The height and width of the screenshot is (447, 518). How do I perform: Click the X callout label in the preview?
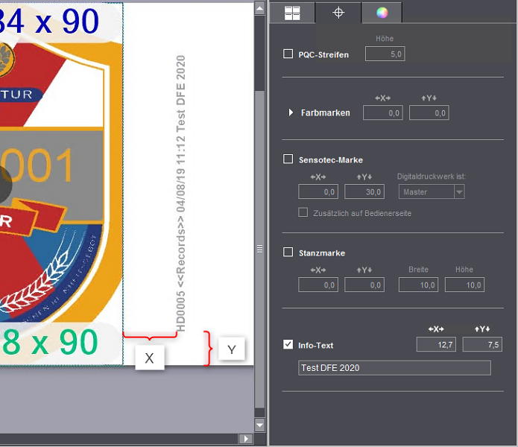click(149, 358)
